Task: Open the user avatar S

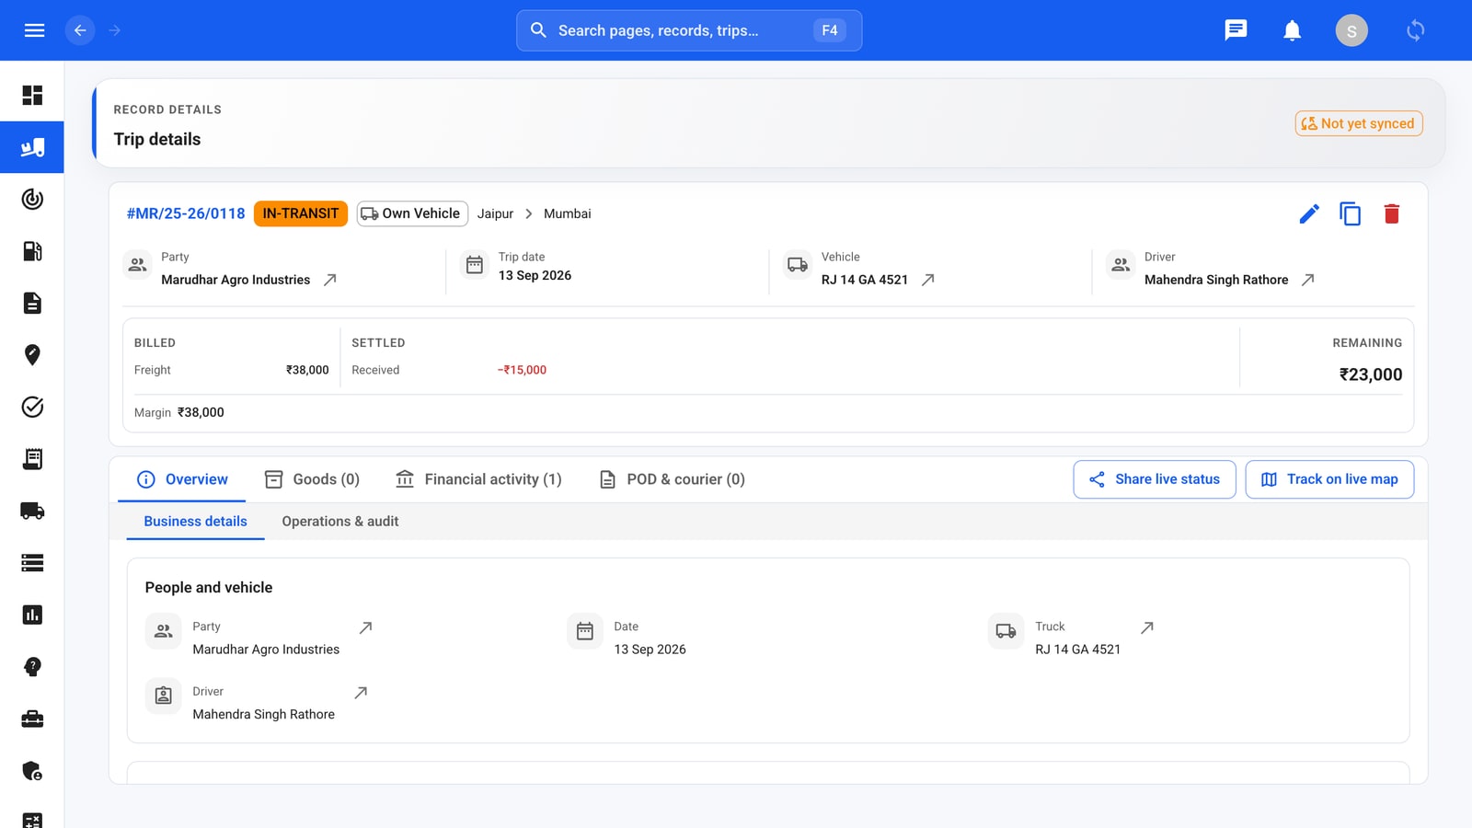Action: (1351, 30)
